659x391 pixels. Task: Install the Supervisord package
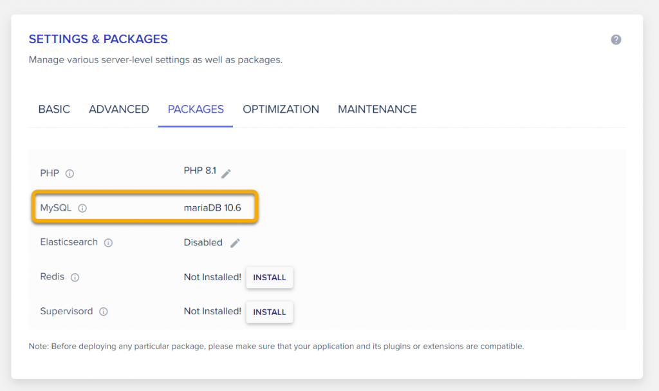point(270,312)
